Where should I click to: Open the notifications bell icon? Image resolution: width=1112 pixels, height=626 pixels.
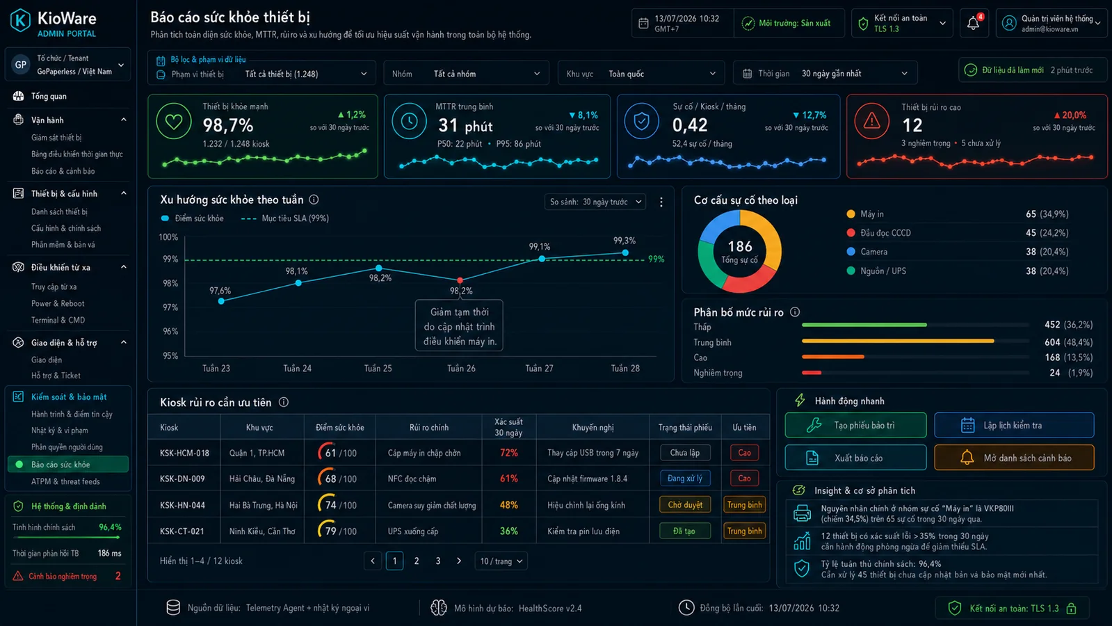click(x=974, y=23)
